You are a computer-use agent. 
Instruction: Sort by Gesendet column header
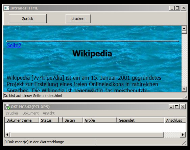coord(140,120)
